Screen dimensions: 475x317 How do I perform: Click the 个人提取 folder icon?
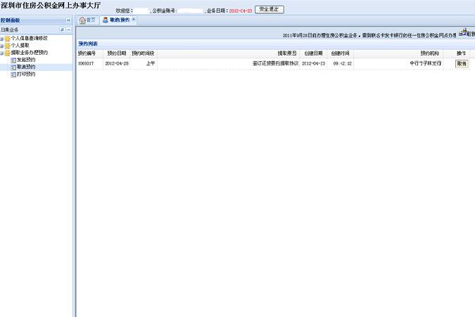8,45
